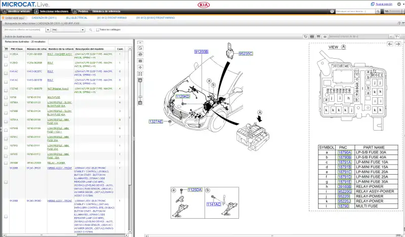Enable the Todos los catálogos checkbox

[97, 30]
